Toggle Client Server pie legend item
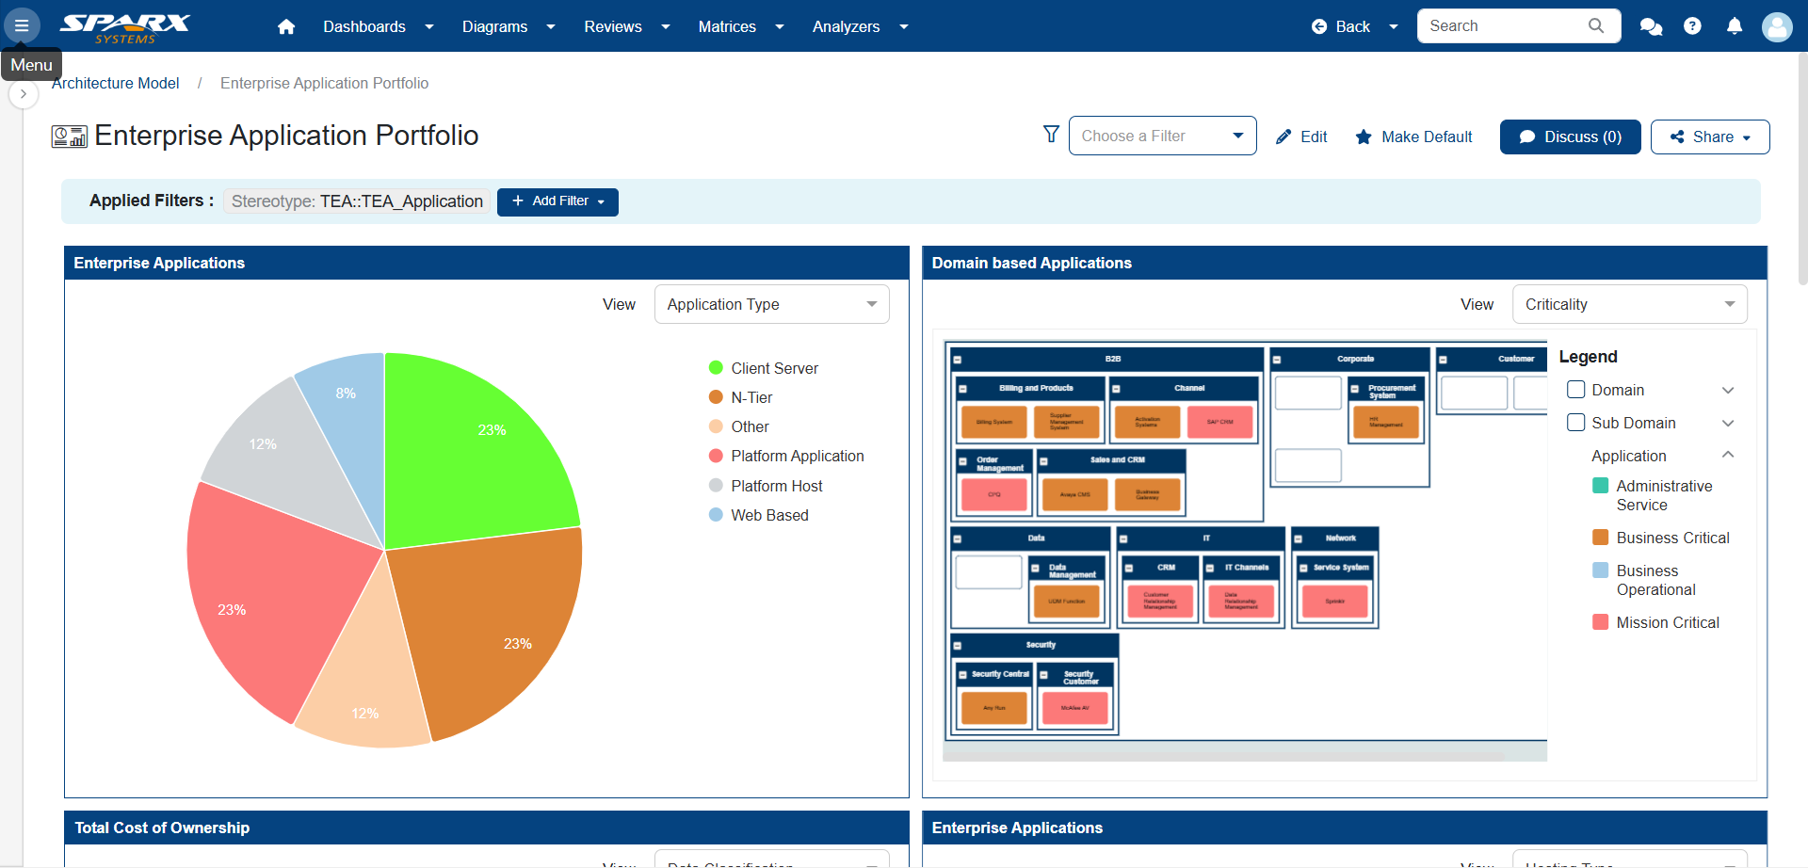The height and width of the screenshot is (868, 1808). (x=763, y=368)
